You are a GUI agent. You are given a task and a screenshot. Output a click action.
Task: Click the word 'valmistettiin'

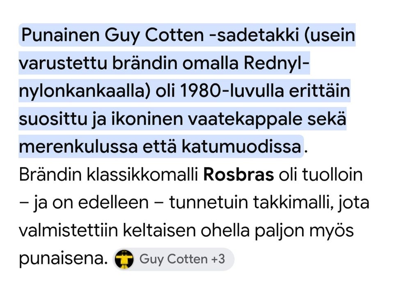coord(69,231)
